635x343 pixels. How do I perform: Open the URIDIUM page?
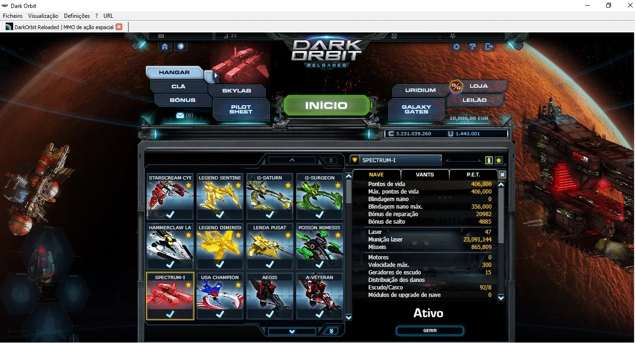(x=421, y=90)
